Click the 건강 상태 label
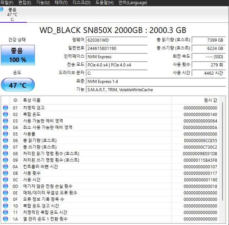Viewport: 229px width, 225px height. point(17,40)
